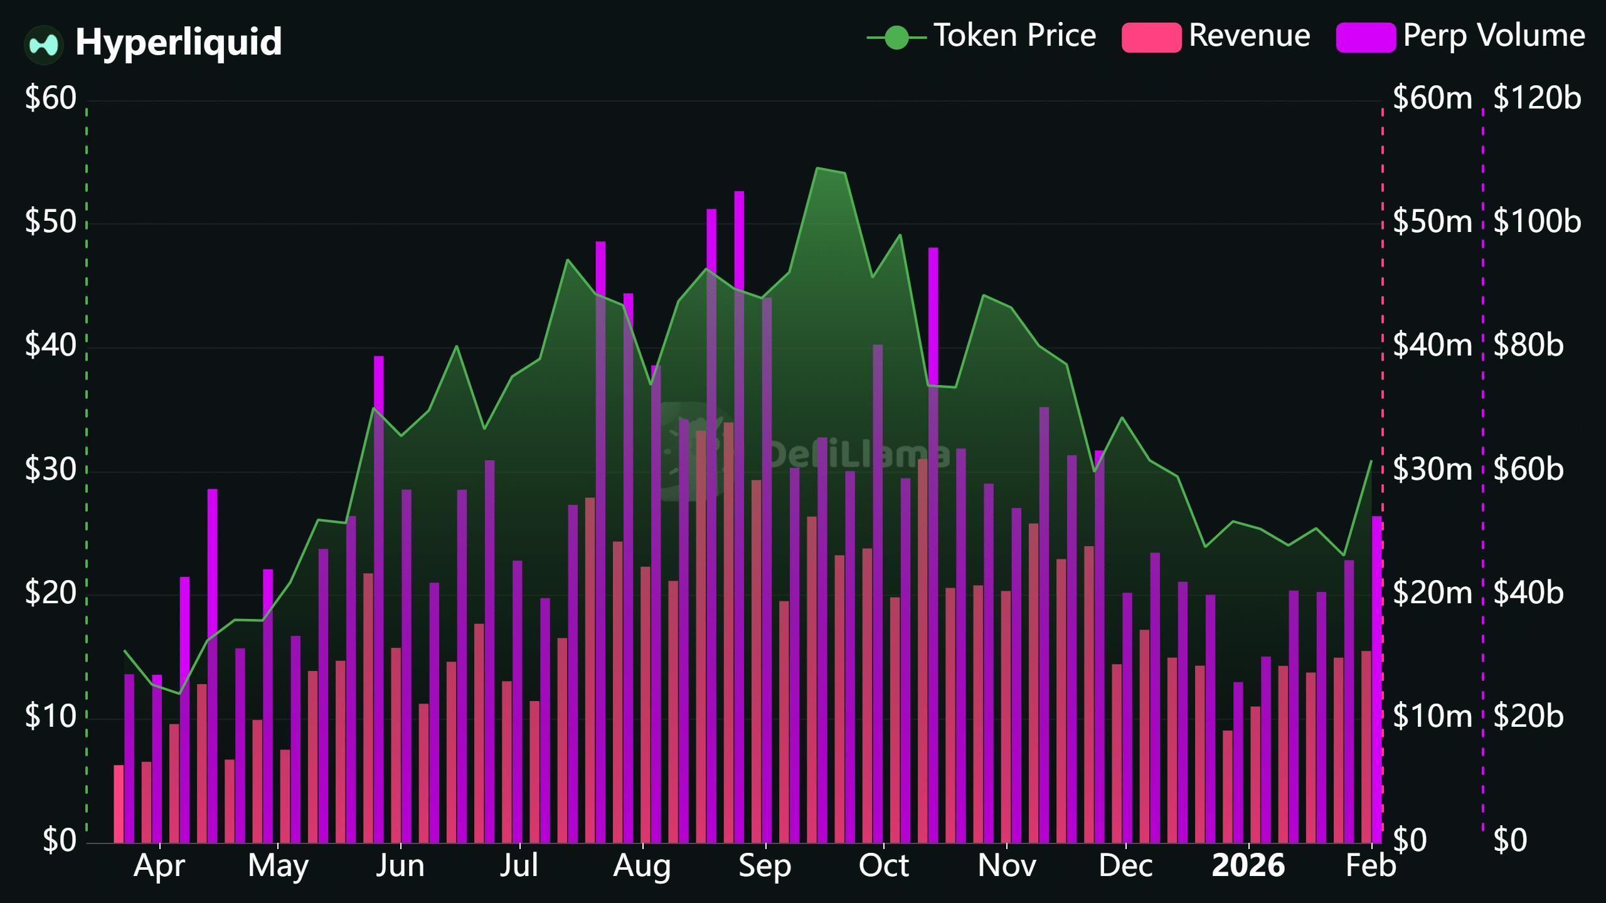Click the green Token Price legend marker
Screen dimensions: 1606x903
pyautogui.click(x=896, y=38)
